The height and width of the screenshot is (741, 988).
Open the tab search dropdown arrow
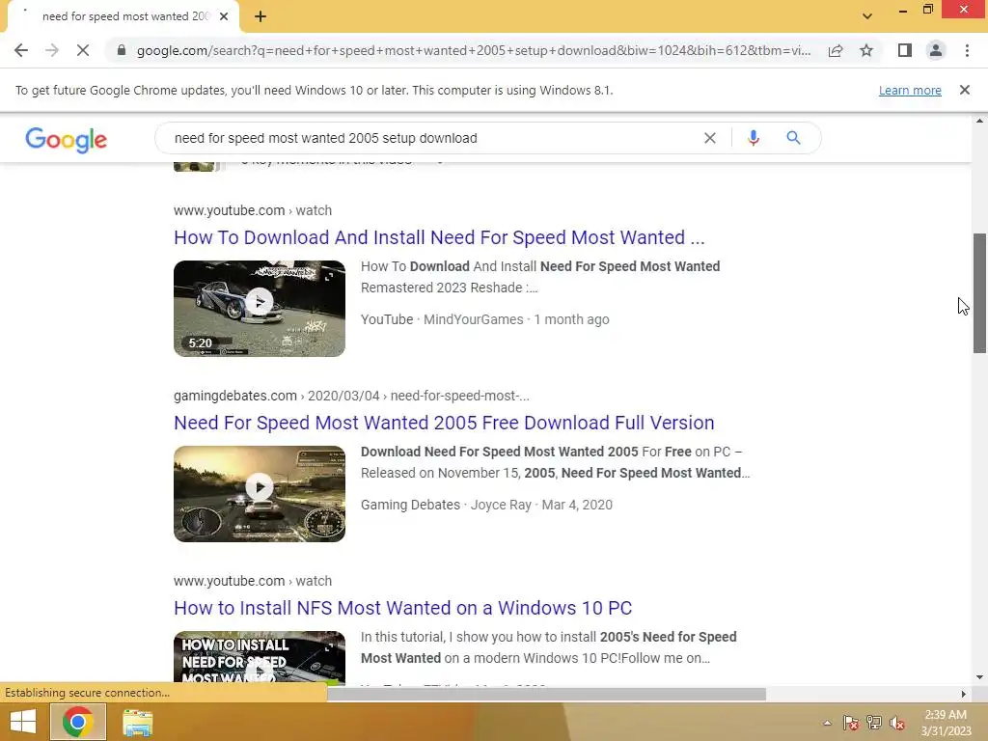(x=867, y=16)
